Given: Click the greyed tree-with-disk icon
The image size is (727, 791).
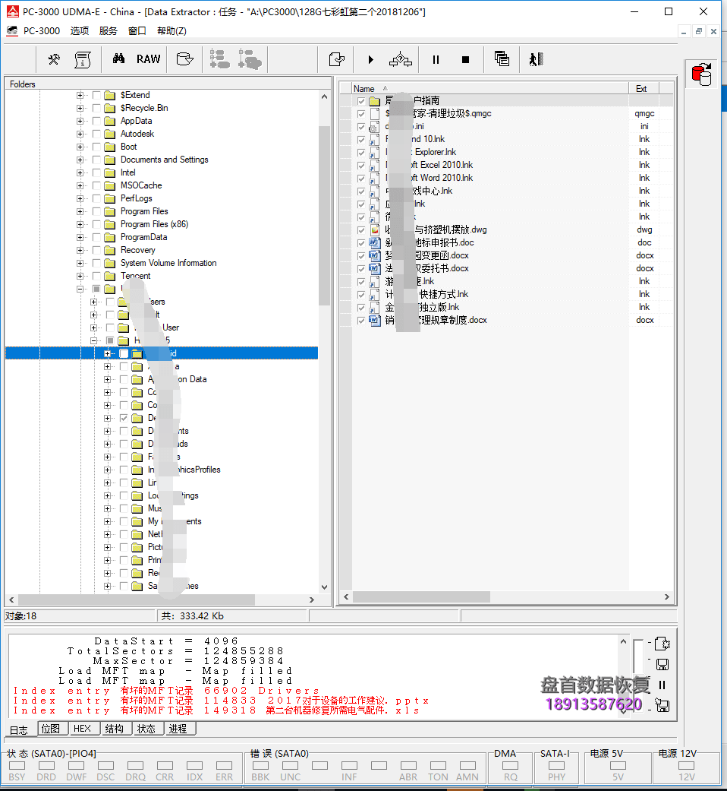Looking at the screenshot, I should coord(250,59).
